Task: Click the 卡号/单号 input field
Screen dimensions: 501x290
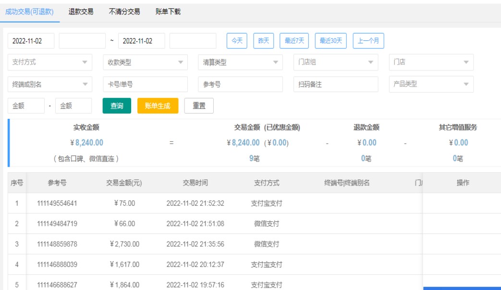Action: pos(145,84)
